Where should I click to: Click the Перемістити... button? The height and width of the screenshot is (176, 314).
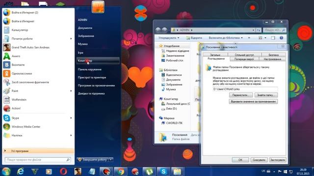(241, 95)
